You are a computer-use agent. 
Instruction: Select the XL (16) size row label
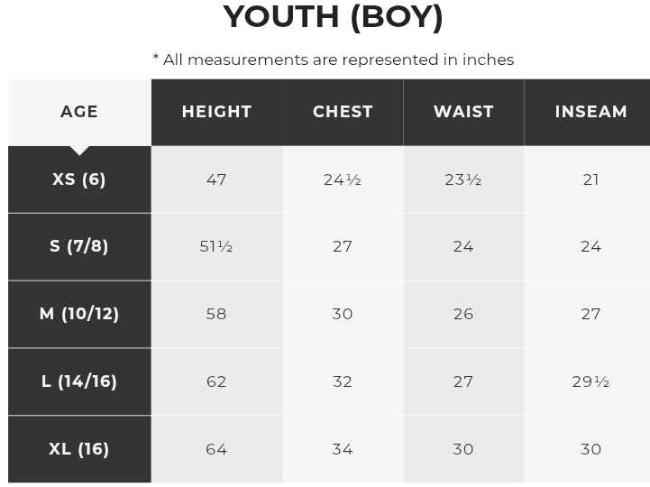point(79,449)
